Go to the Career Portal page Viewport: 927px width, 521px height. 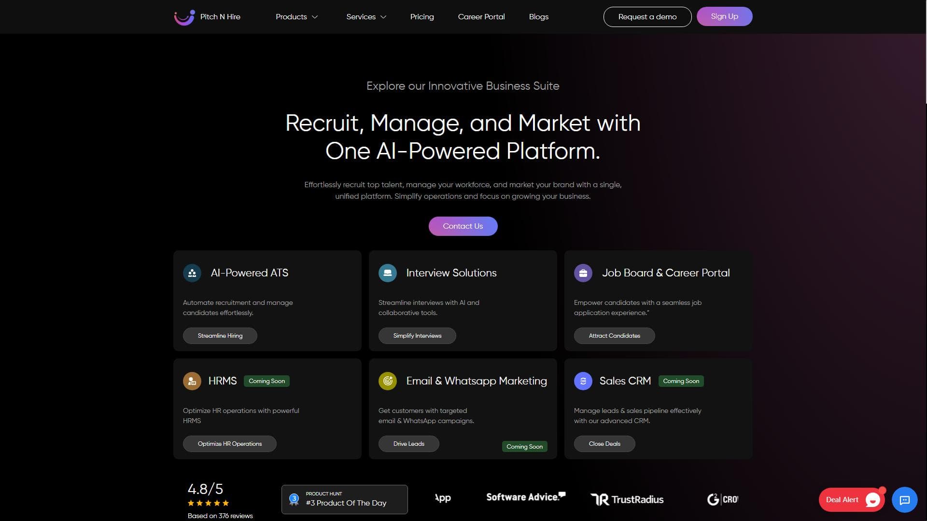point(481,17)
